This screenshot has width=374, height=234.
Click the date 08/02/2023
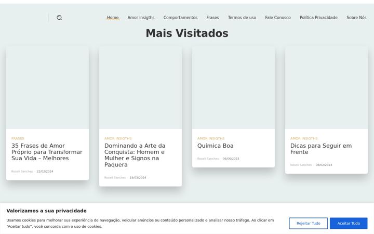point(324,165)
